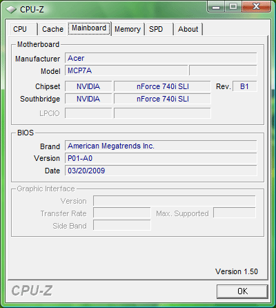The image size is (276, 308).
Task: Click the Side Band field
Action: tap(122, 226)
